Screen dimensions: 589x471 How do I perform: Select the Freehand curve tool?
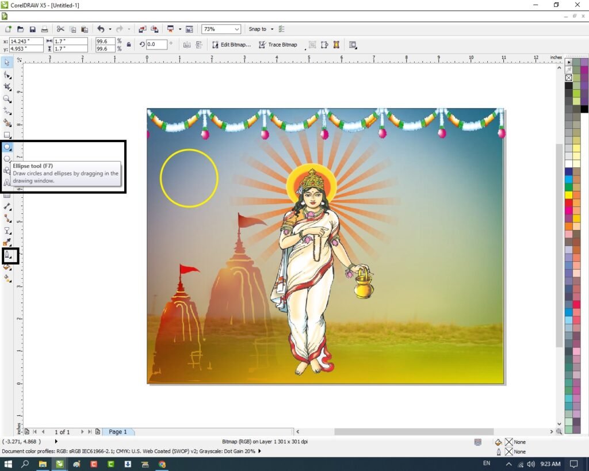tap(7, 111)
